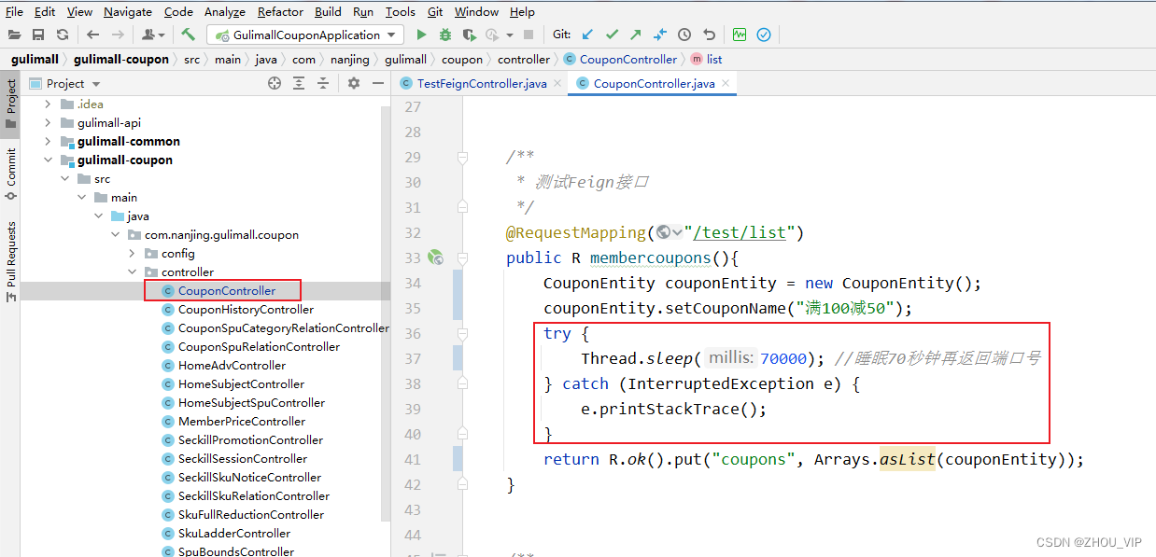This screenshot has width=1156, height=557.
Task: Toggle the Pull Requests sidebar button
Action: [x=10, y=260]
